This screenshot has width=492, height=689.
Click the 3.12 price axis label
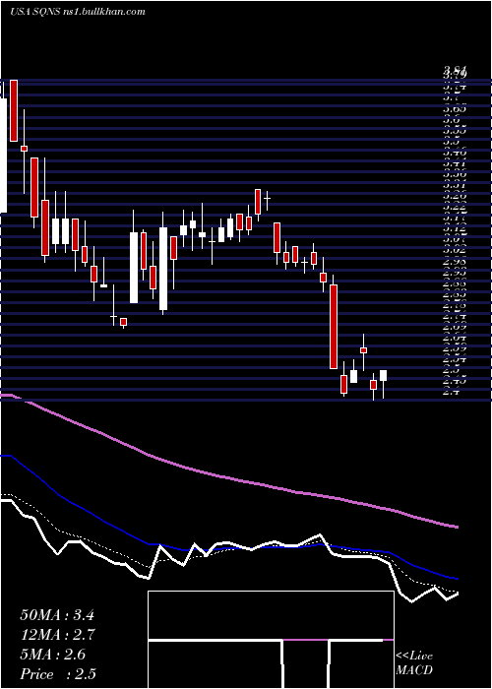coord(455,228)
